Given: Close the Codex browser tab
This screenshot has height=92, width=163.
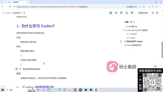Looking at the screenshot, I should tap(27, 2).
